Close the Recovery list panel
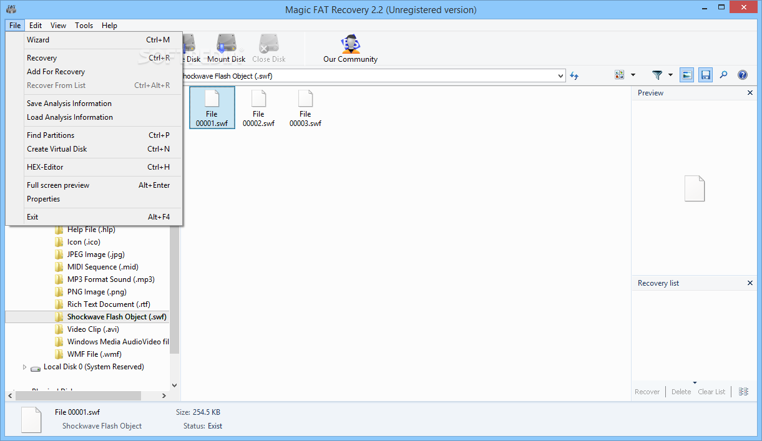This screenshot has width=762, height=441. pos(750,283)
